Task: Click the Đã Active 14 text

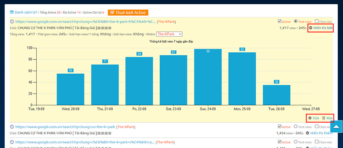Action: [72, 13]
